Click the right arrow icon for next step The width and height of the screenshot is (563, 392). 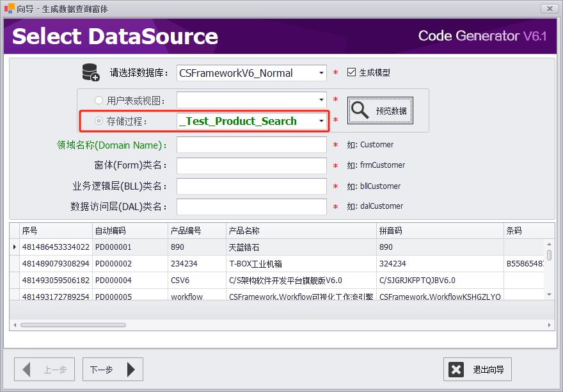(x=131, y=370)
